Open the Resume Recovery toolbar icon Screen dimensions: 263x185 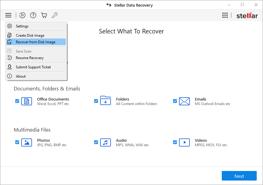[22, 15]
